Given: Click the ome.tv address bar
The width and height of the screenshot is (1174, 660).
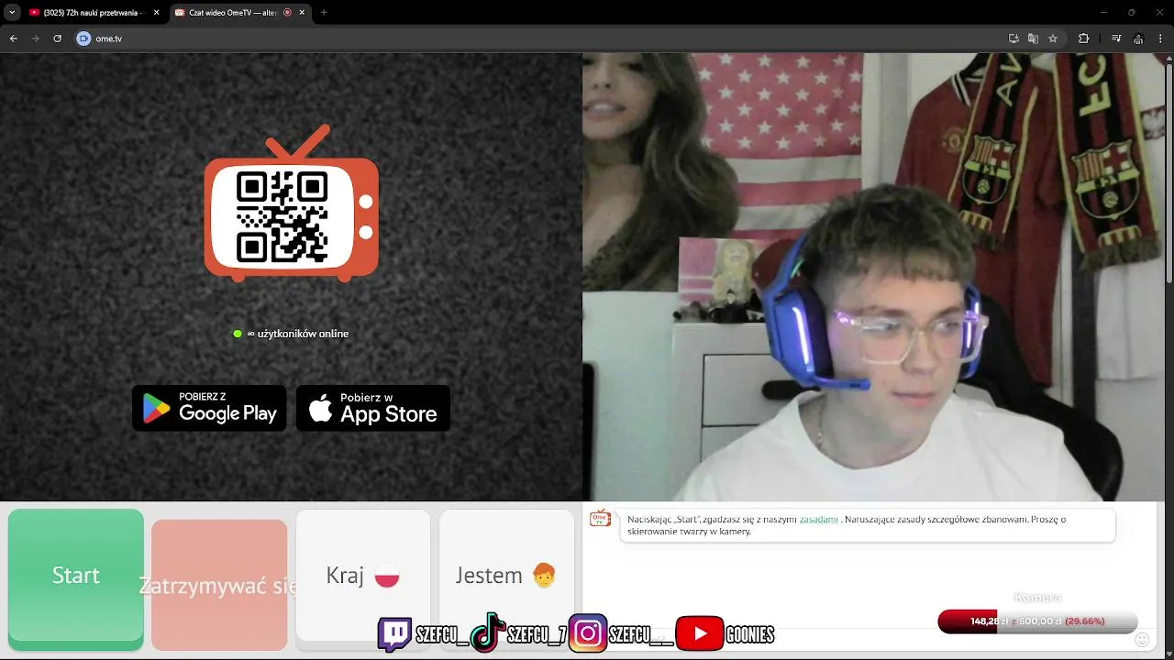Looking at the screenshot, I should coord(541,38).
